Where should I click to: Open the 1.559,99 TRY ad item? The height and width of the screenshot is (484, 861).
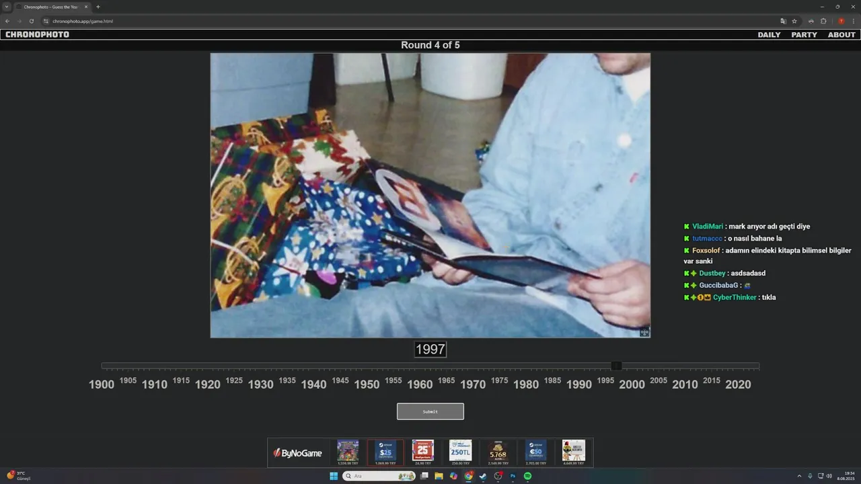[348, 452]
